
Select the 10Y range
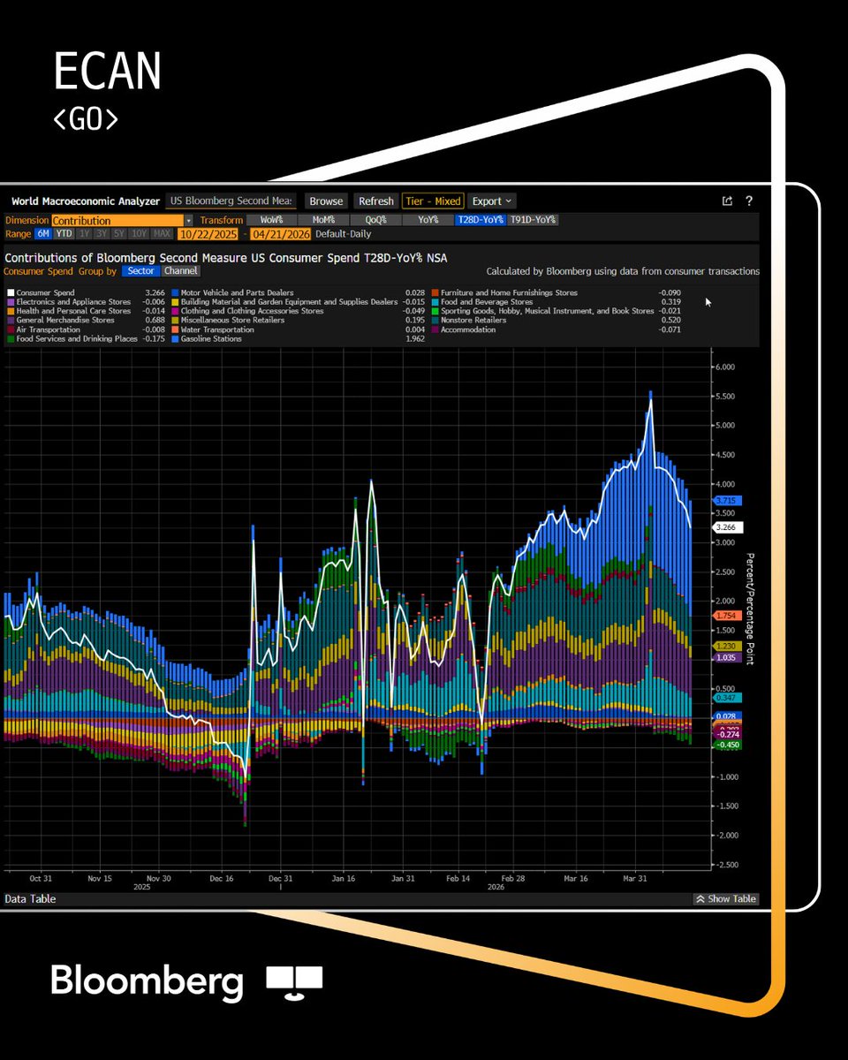click(139, 234)
